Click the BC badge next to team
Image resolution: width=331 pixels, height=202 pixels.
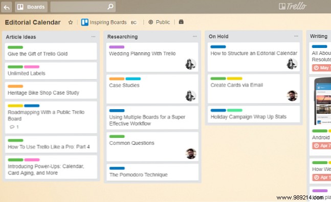point(134,22)
